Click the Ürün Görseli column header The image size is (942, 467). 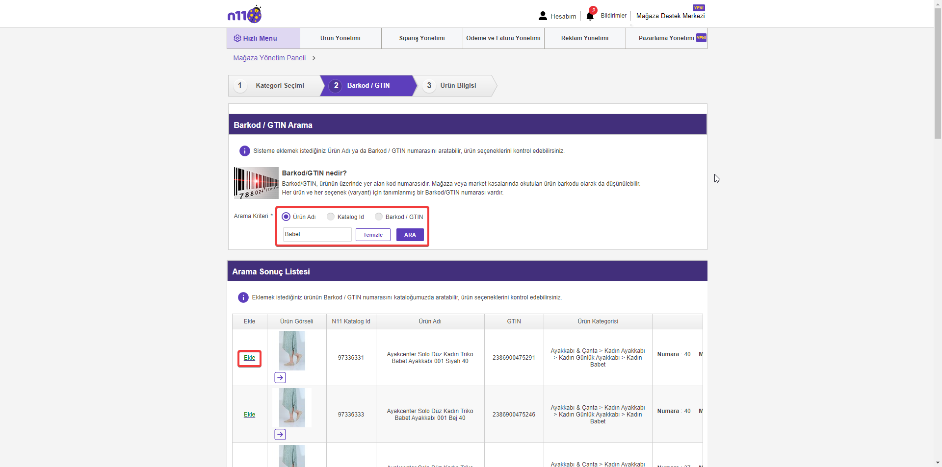[297, 321]
